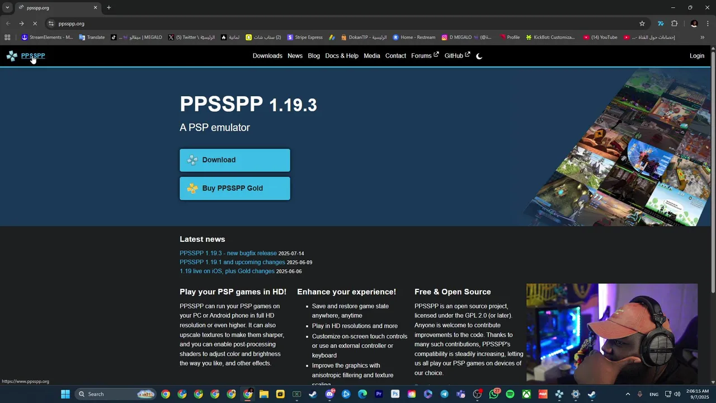Open PPSSPP 1.19.1 and upcoming changes
716x403 pixels.
(x=232, y=262)
